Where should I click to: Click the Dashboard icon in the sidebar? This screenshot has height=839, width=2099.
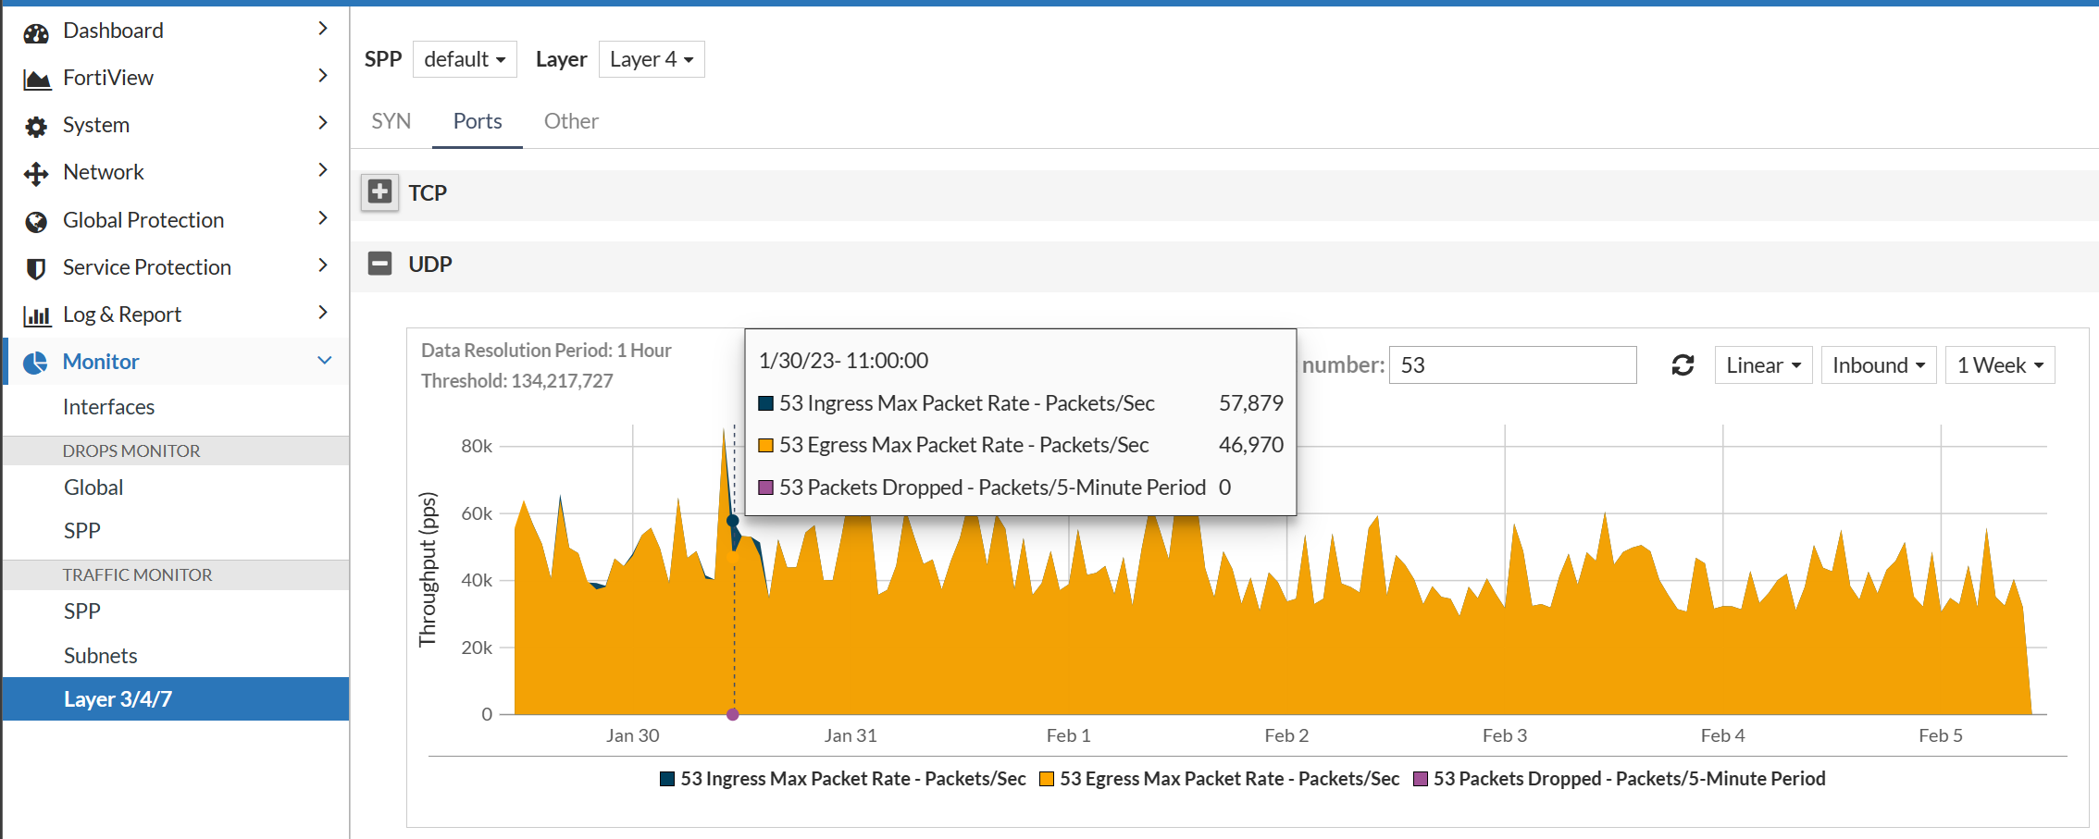tap(36, 30)
